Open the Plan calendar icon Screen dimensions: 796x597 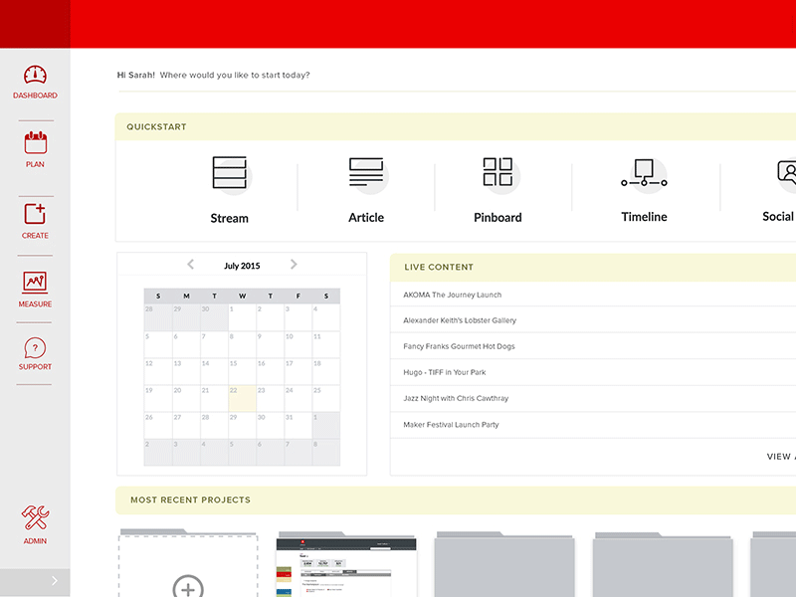35,142
